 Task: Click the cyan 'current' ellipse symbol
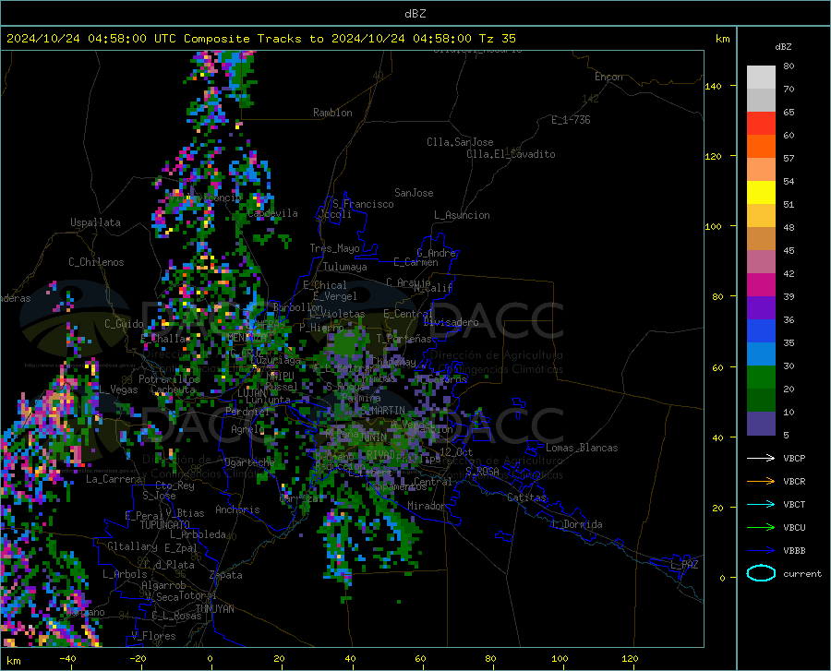(761, 573)
